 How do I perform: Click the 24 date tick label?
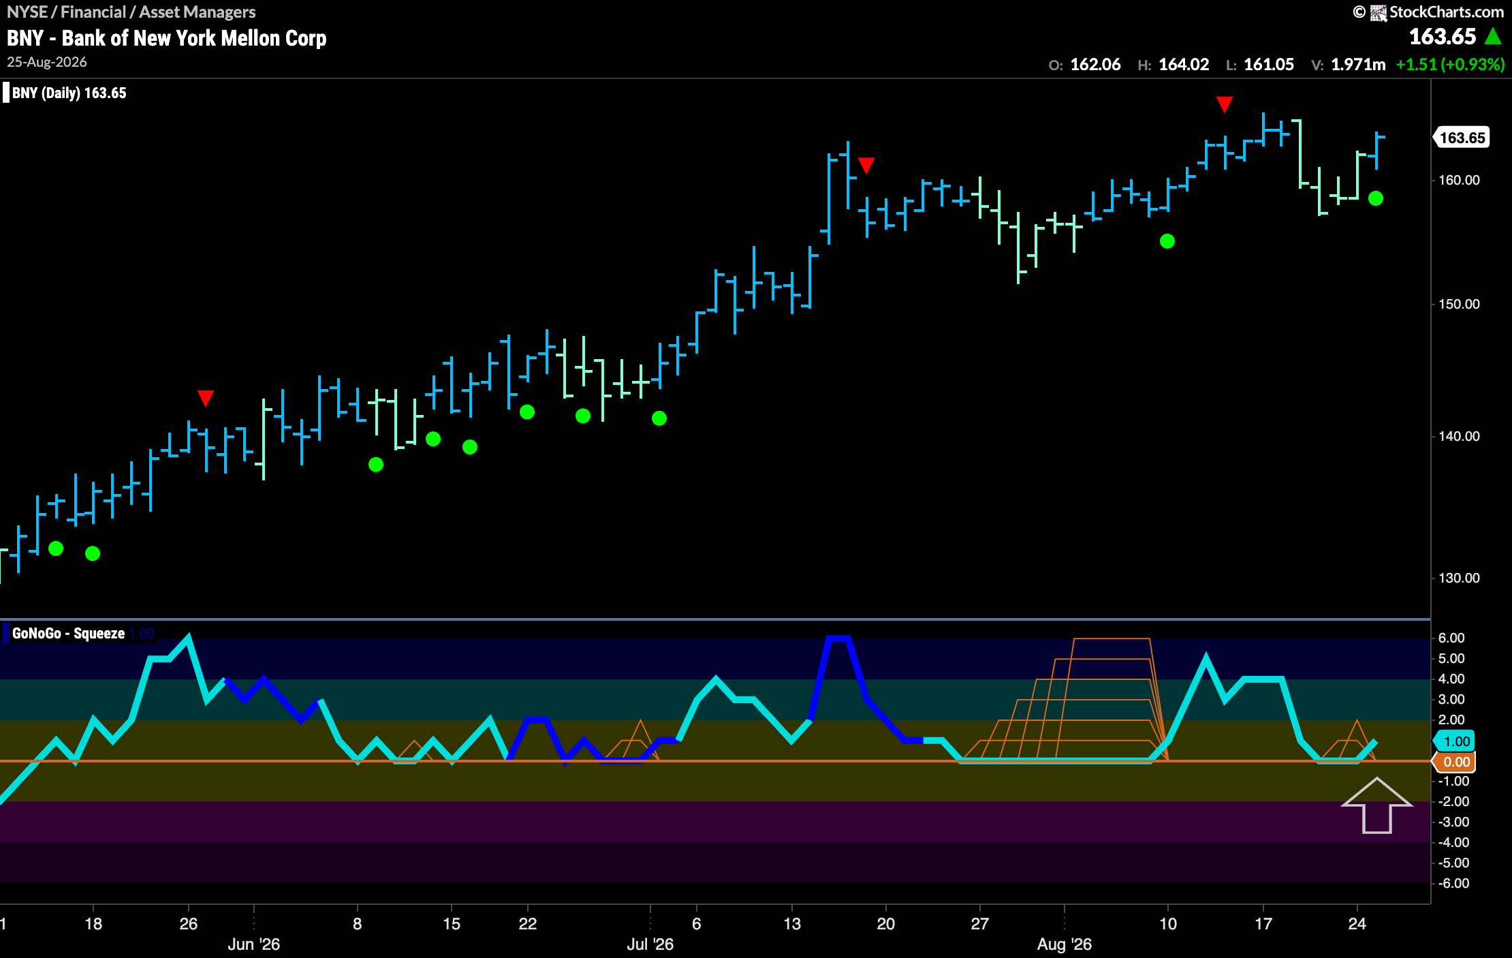[x=1357, y=924]
